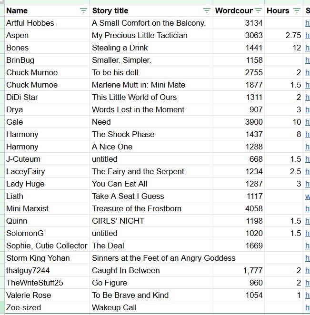Select the cell 'A Small Comfort on the Balcony.'
Screen dimensions: 310x315
point(151,23)
